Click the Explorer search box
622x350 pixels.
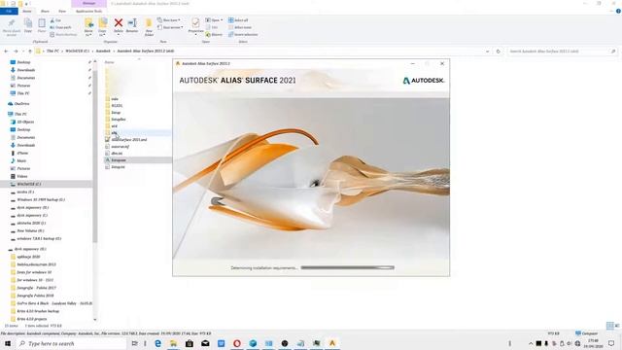(562, 52)
